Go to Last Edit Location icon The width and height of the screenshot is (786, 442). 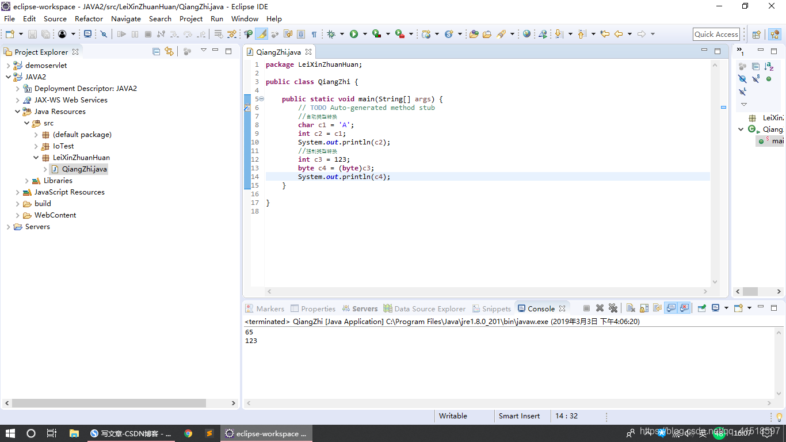tap(604, 34)
